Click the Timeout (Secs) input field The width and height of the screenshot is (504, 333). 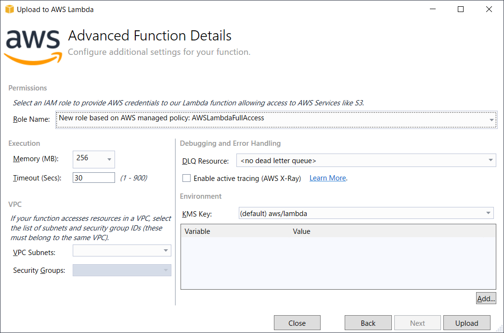93,178
